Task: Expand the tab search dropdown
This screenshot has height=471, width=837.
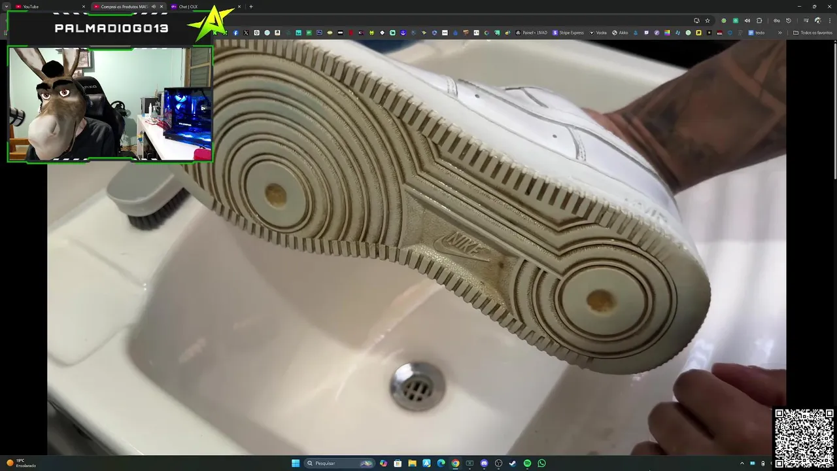Action: 7,7
